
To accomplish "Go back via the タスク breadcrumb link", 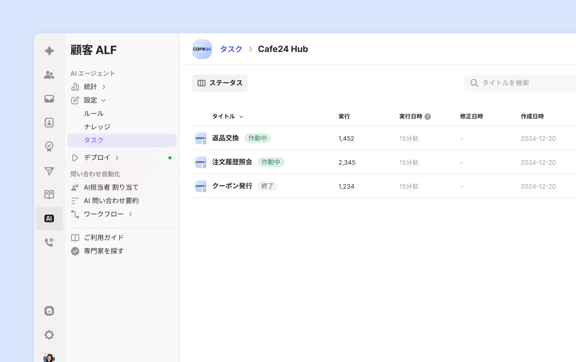I will [231, 49].
